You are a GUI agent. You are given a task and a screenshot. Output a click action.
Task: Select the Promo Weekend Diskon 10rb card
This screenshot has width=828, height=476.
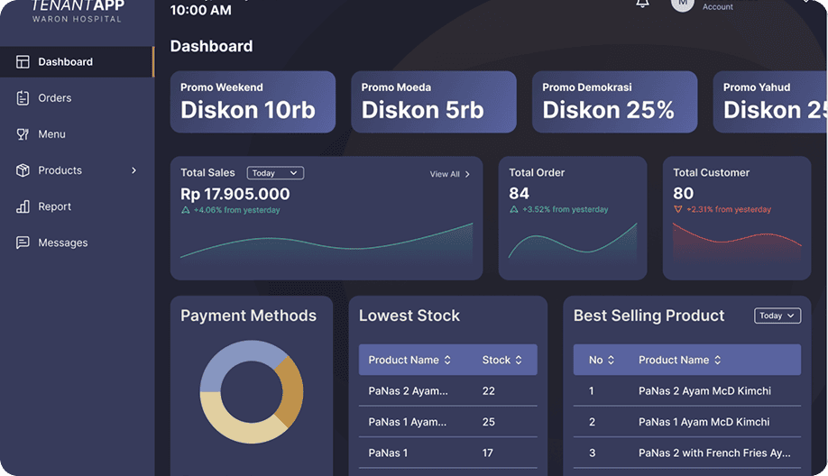pyautogui.click(x=253, y=102)
